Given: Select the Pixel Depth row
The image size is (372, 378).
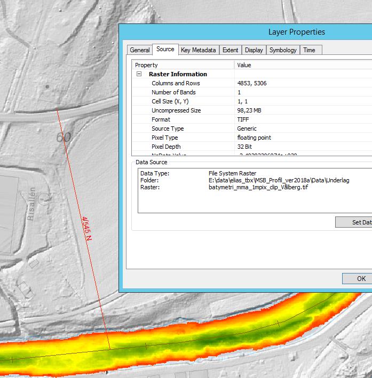Looking at the screenshot, I should tap(252, 147).
